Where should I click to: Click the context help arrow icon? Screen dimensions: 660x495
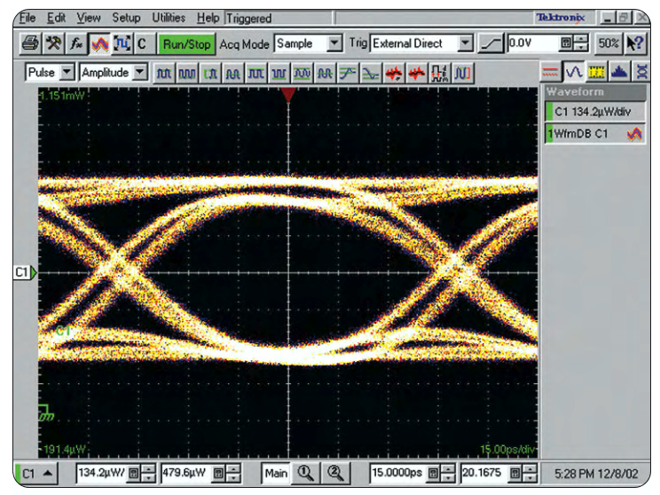click(x=635, y=43)
